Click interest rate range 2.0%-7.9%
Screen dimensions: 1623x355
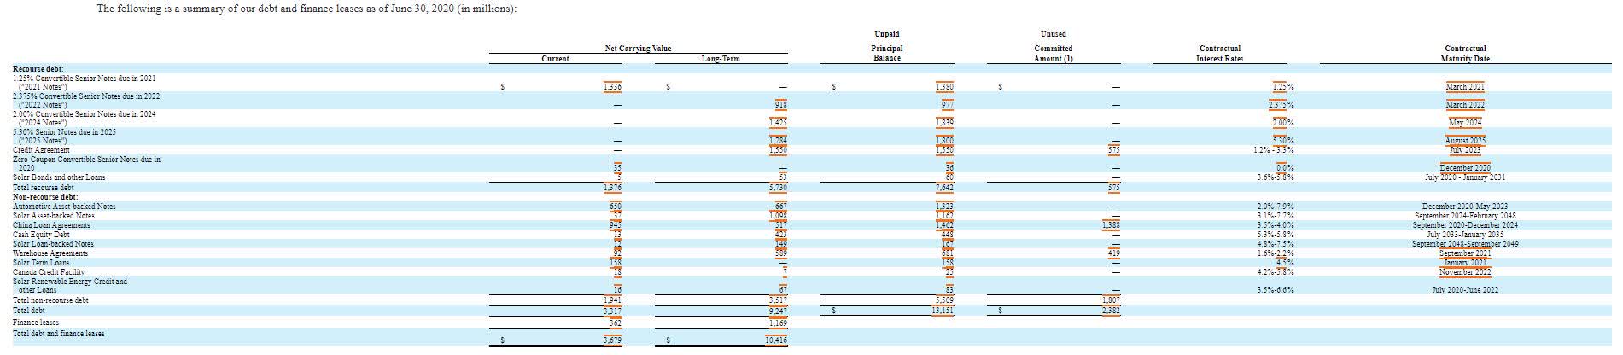[1276, 207]
